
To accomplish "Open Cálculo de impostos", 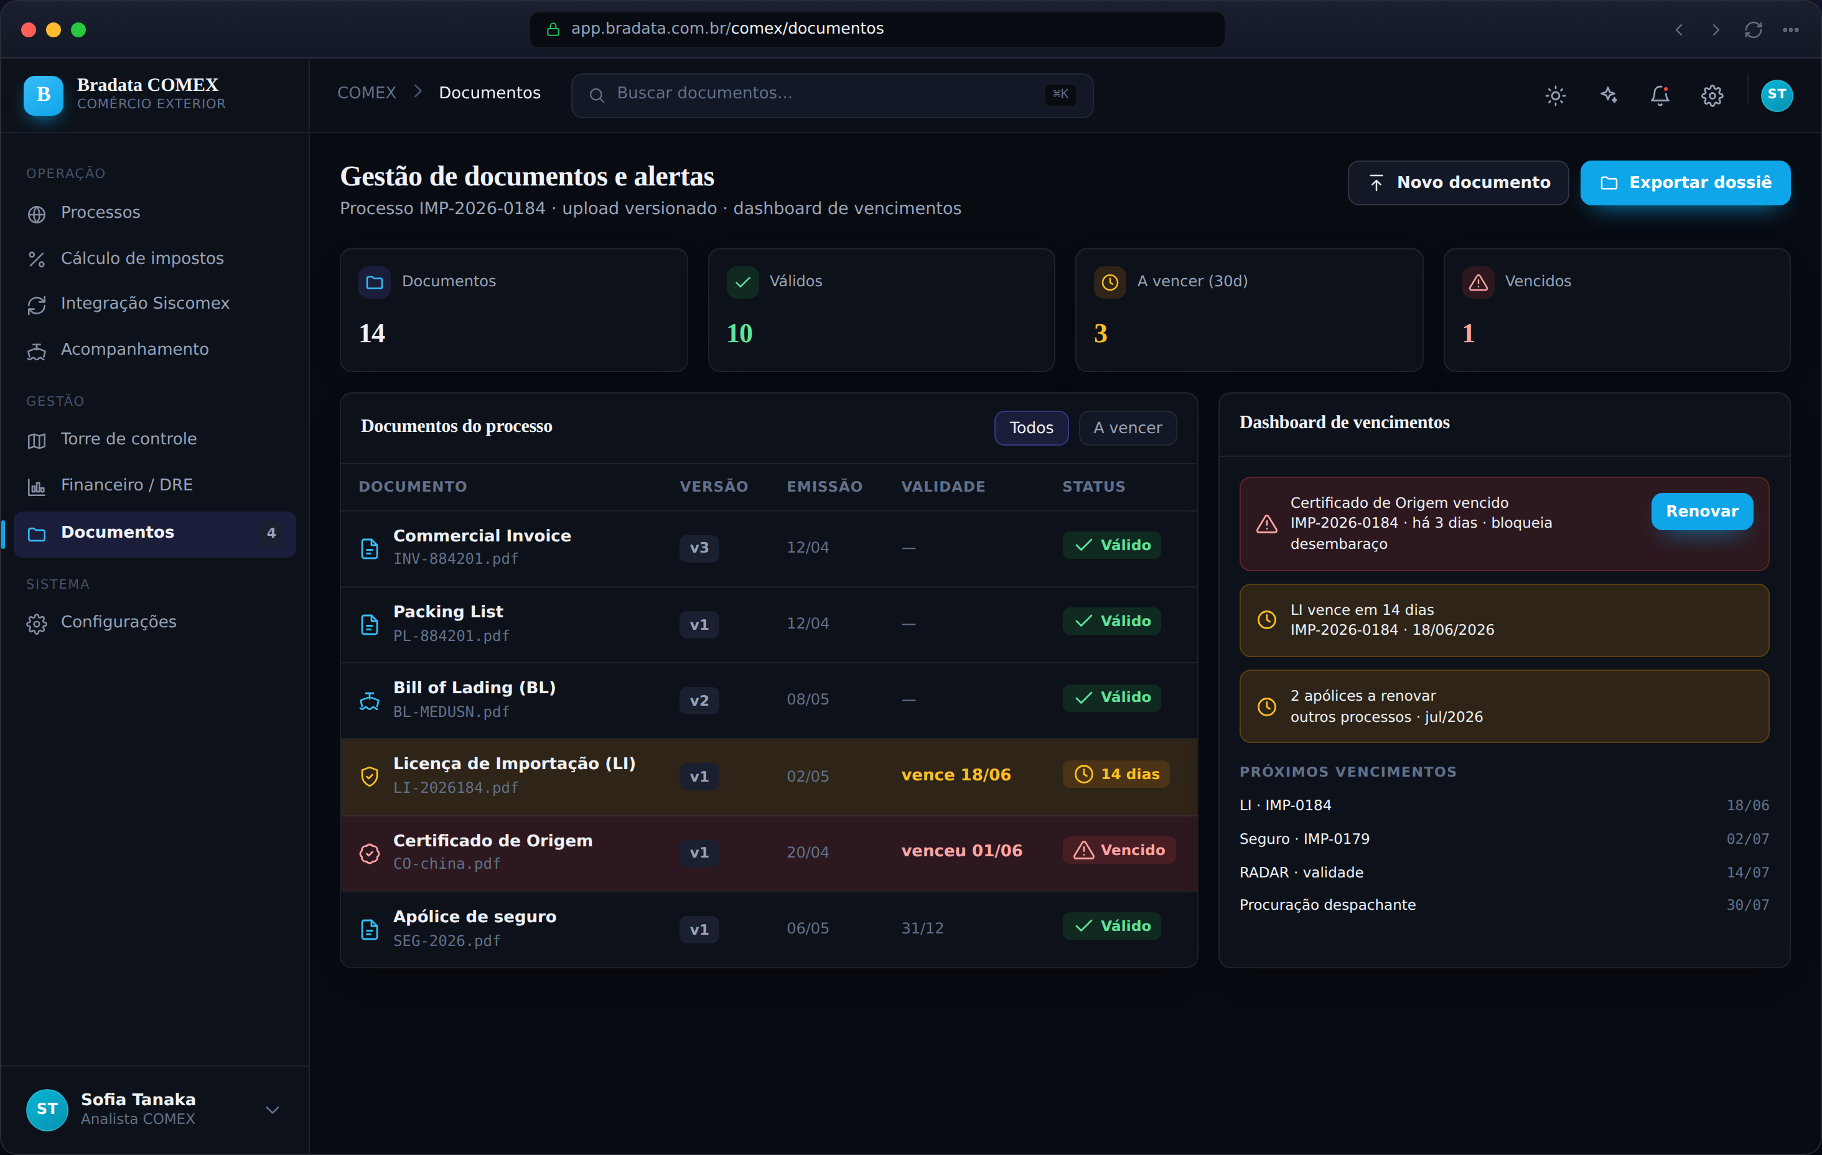I will coord(154,258).
